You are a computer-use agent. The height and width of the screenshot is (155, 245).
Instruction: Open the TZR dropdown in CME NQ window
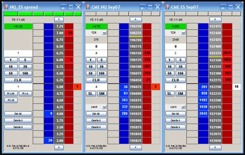coord(104,33)
